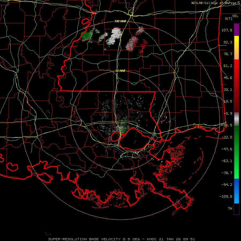This screenshot has height=241, width=241.
Task: Click the 107.8 velocity scale value
Action: coord(227,30)
